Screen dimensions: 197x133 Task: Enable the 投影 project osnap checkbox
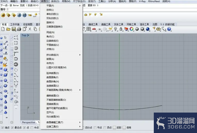tap(114, 128)
